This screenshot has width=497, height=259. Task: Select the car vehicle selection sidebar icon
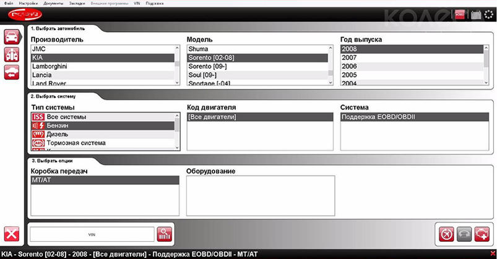point(12,36)
